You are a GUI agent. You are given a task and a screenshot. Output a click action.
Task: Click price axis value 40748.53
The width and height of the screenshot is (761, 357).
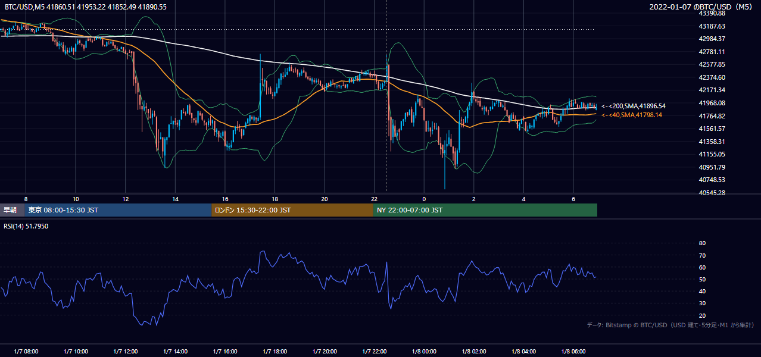[712, 180]
